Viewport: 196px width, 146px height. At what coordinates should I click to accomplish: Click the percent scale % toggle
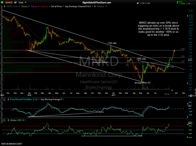pos(193,96)
